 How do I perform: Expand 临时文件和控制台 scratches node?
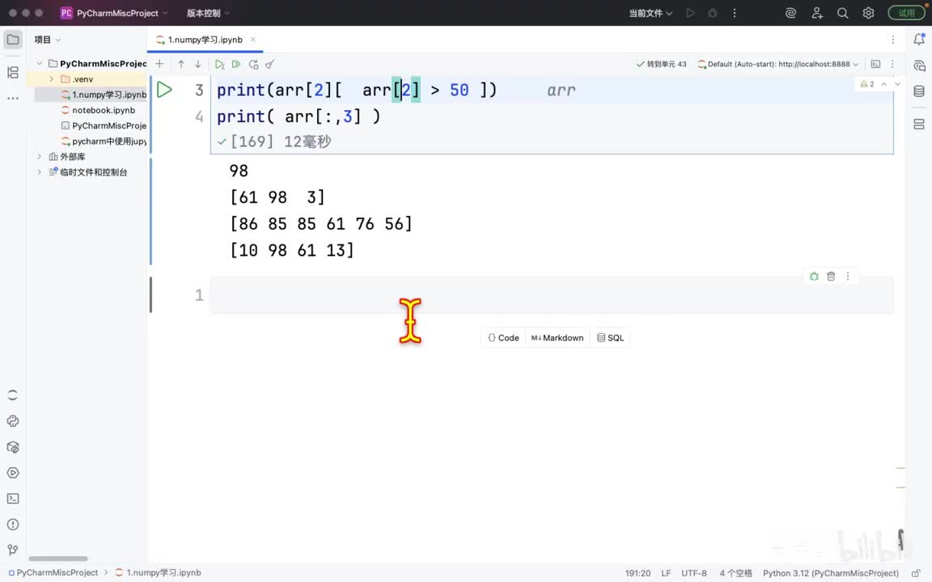click(39, 172)
